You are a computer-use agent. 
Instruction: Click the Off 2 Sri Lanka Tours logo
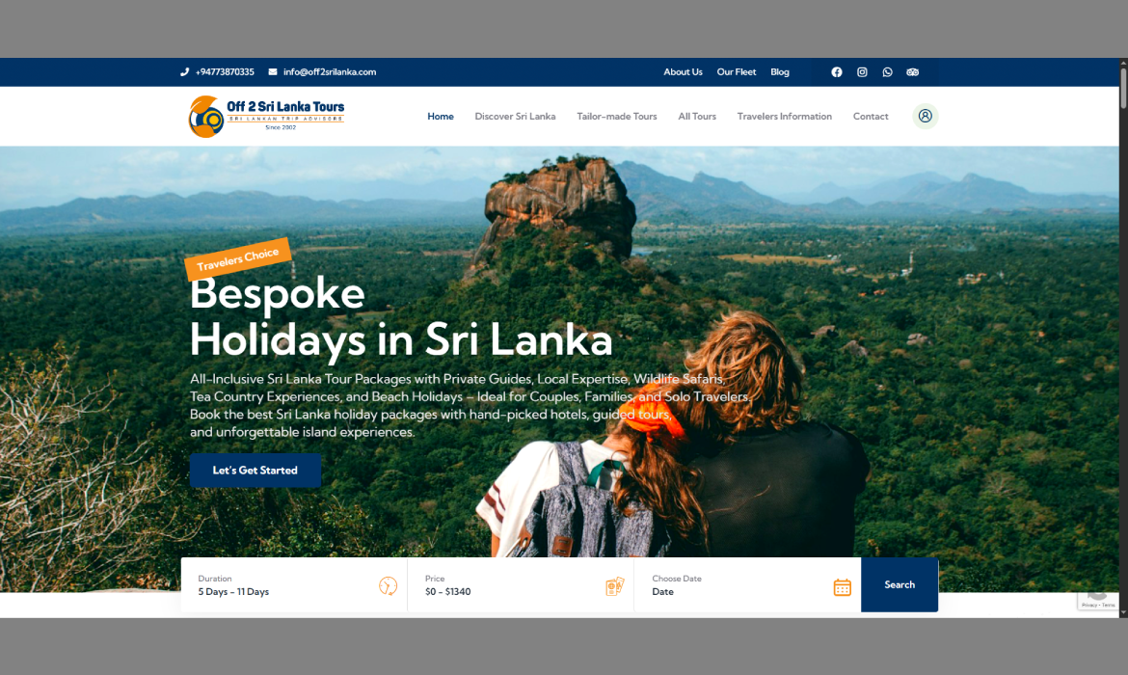266,116
